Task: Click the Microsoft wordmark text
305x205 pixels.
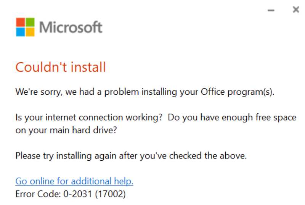Action: [71, 27]
